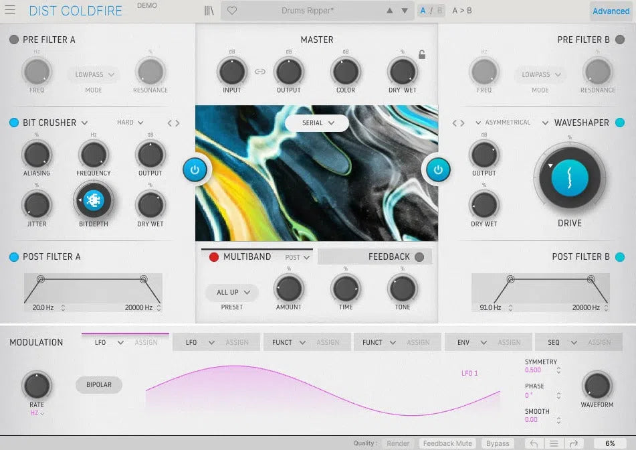The width and height of the screenshot is (636, 450).
Task: Toggle Bipolar mode for the LFO
Action: (98, 385)
